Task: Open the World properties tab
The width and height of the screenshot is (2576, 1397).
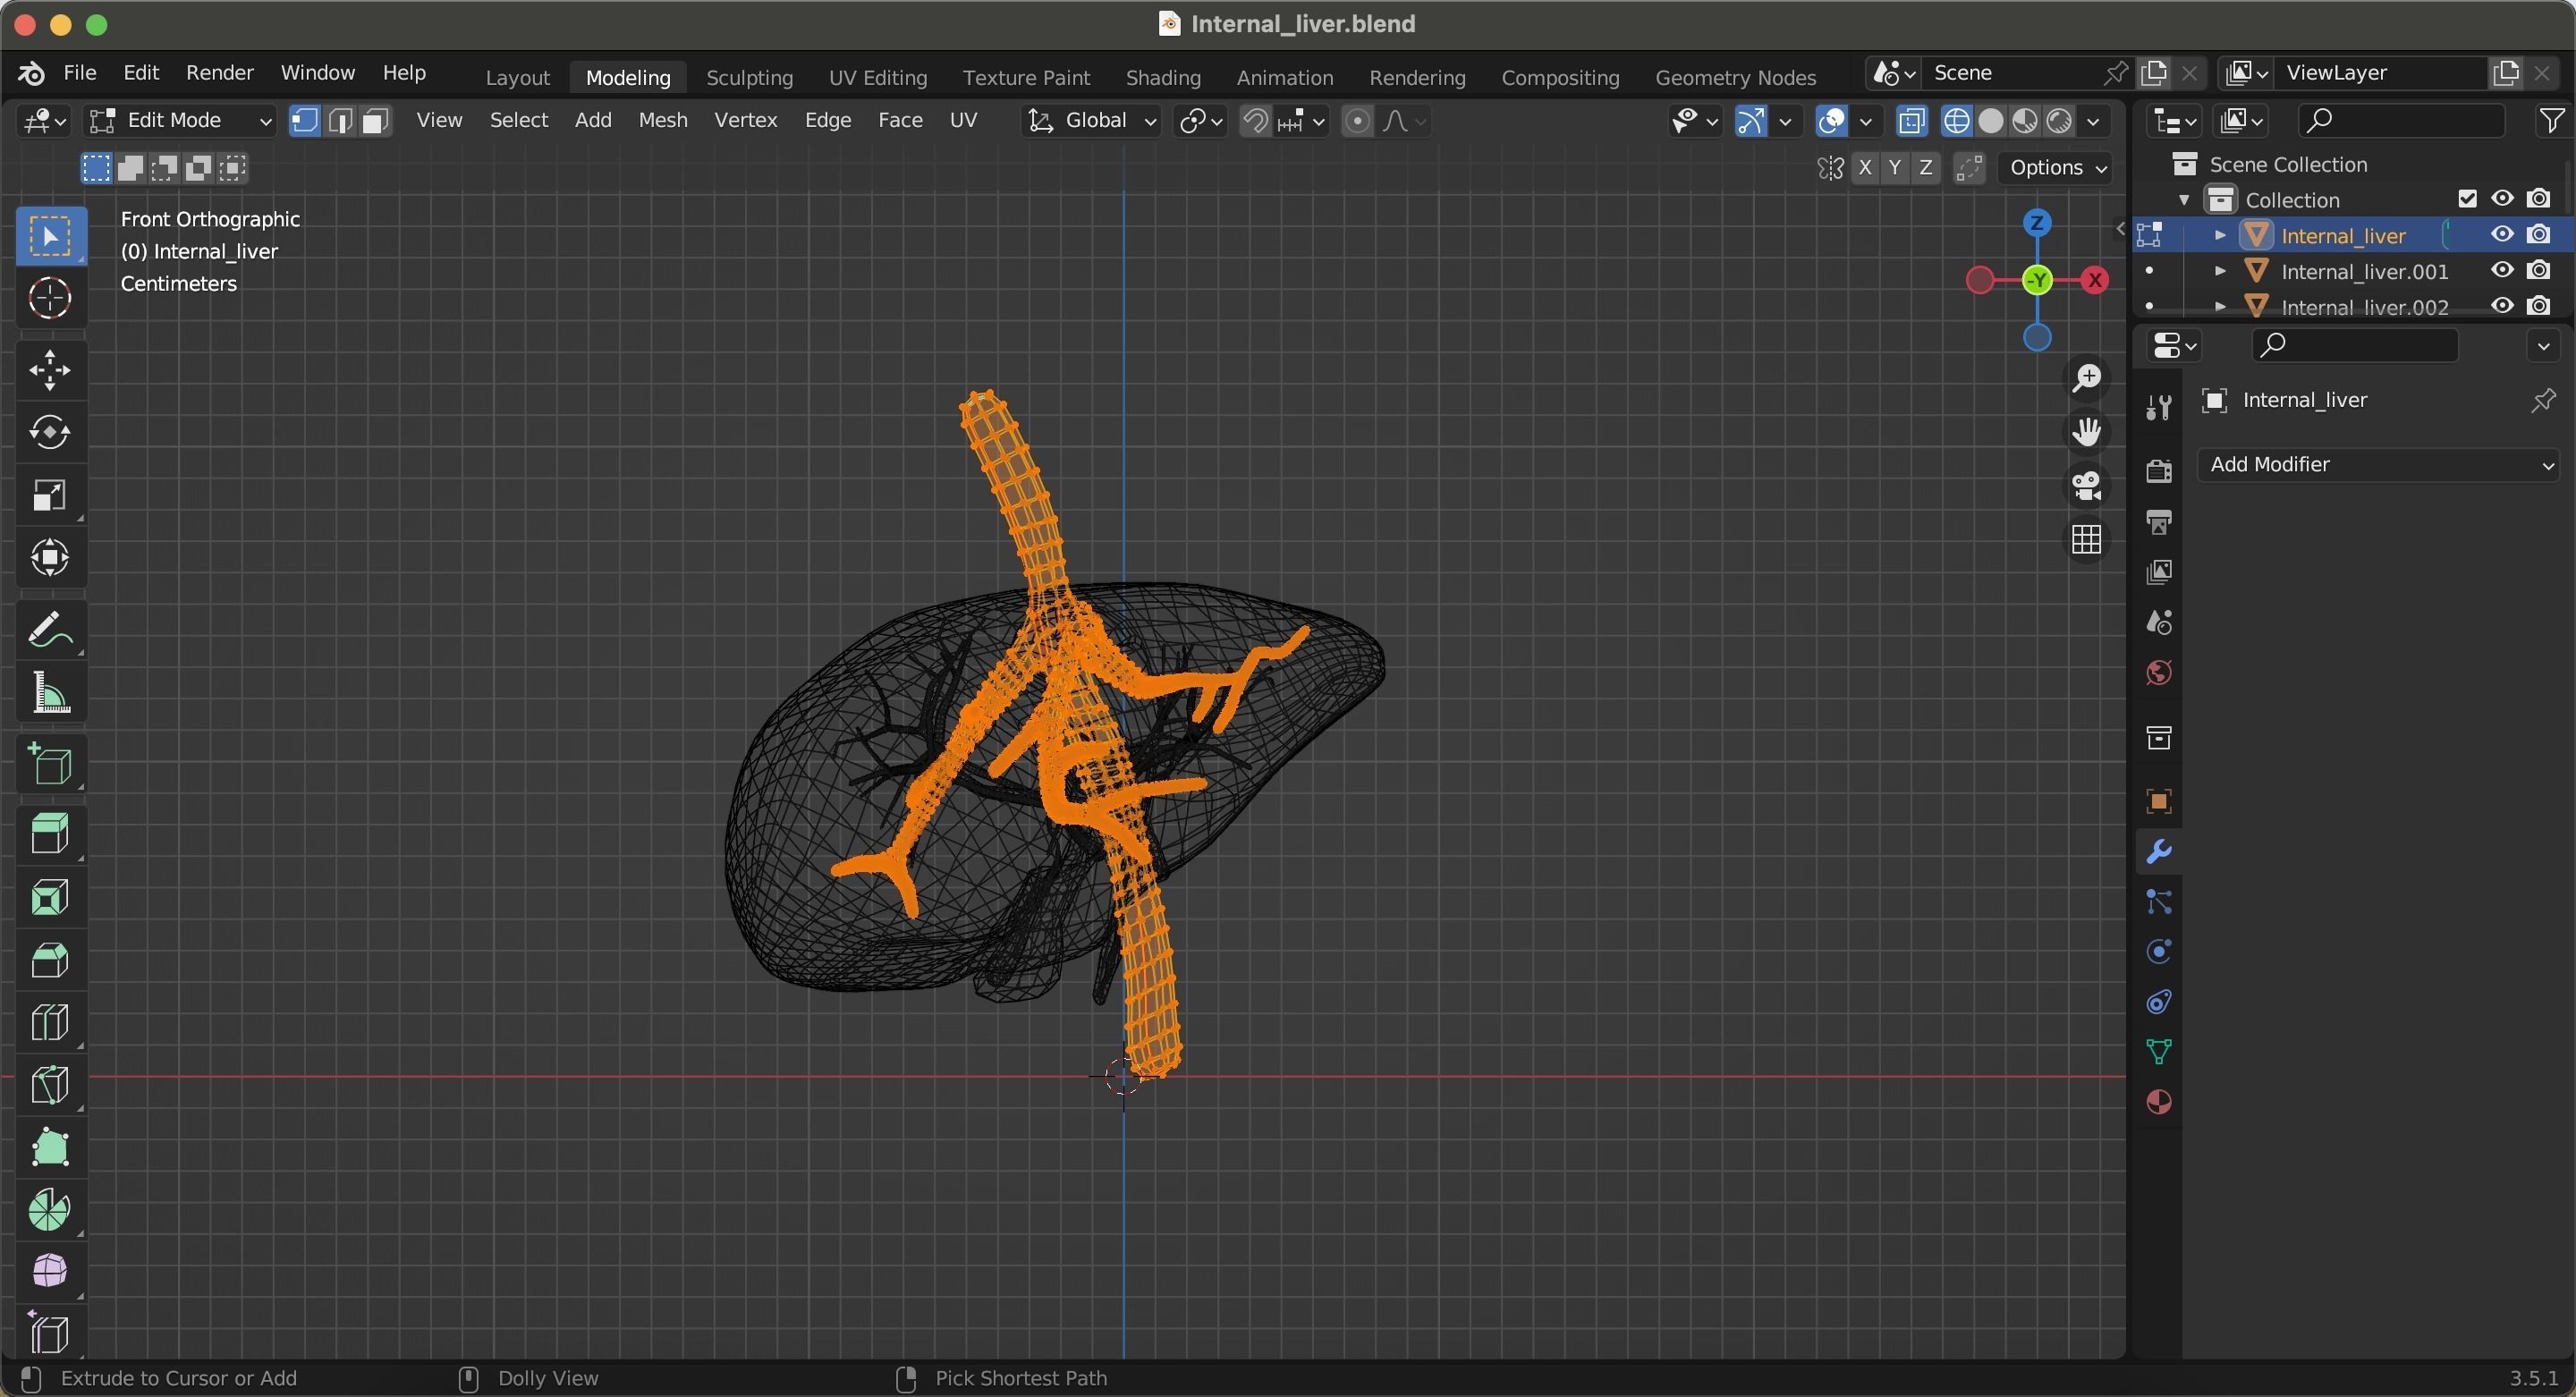Action: [2159, 673]
